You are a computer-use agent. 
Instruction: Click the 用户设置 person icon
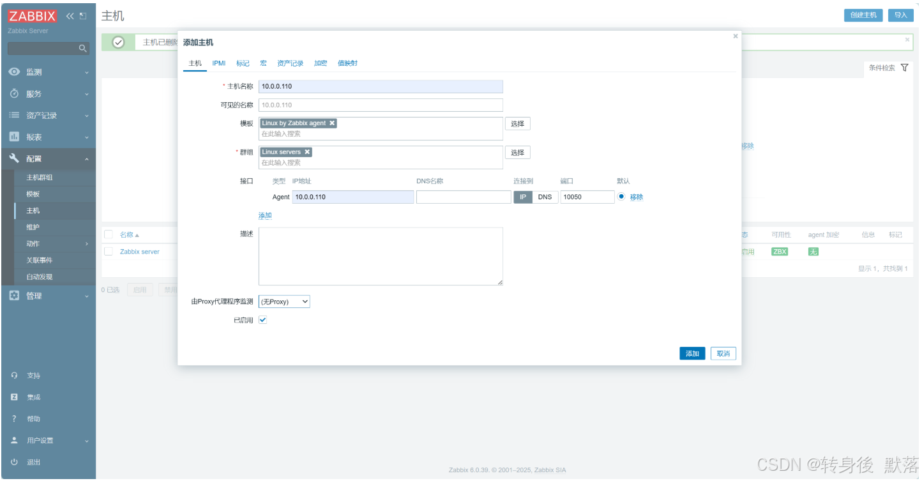coord(14,441)
